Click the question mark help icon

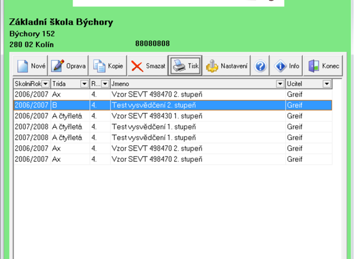pyautogui.click(x=261, y=66)
